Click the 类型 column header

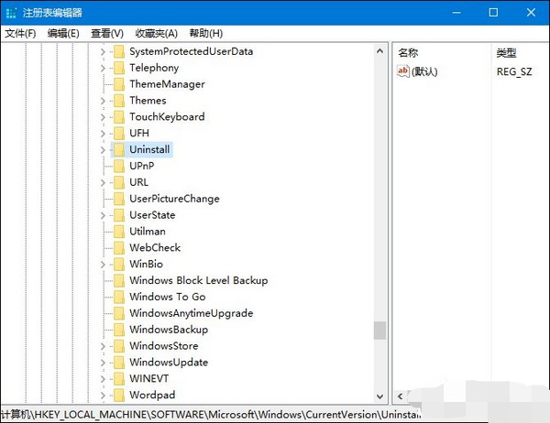[x=506, y=53]
